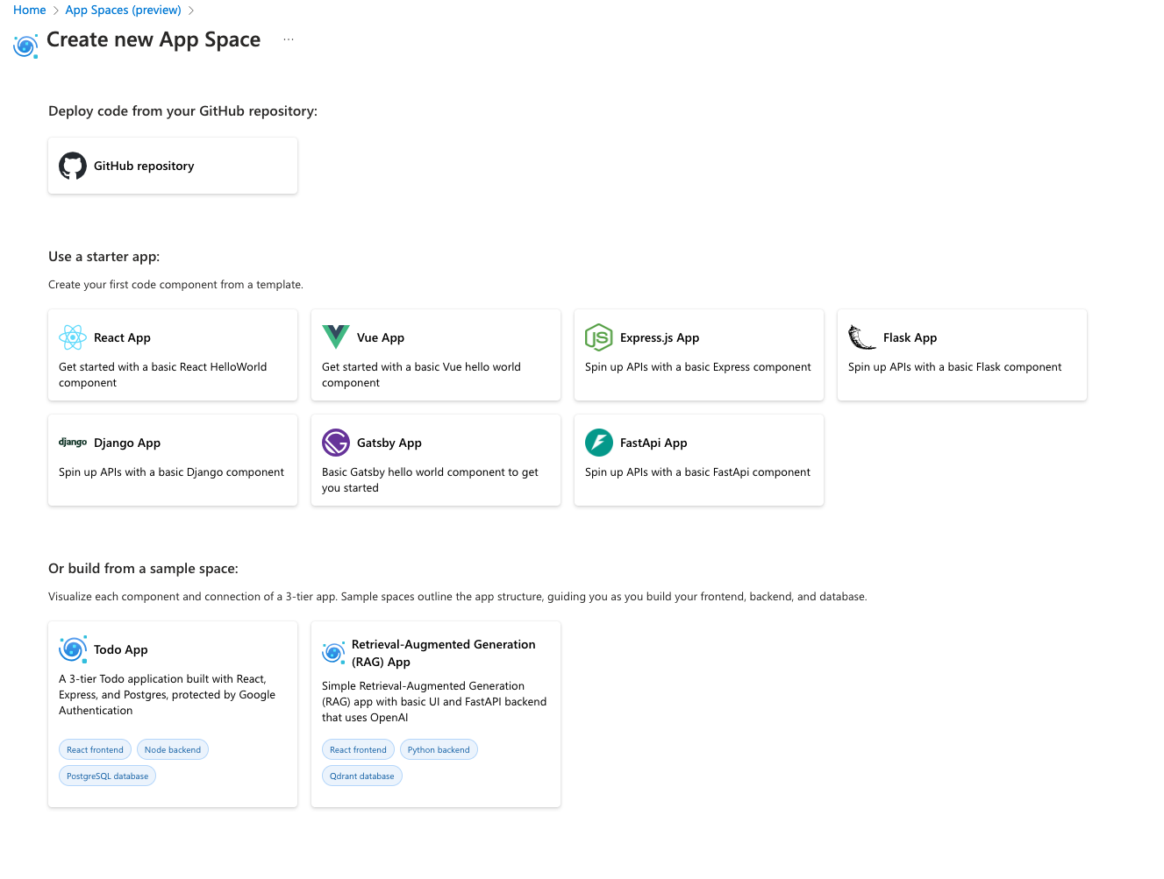Open the ellipsis menu next to the title
Screen dimensions: 1164x879
288,39
